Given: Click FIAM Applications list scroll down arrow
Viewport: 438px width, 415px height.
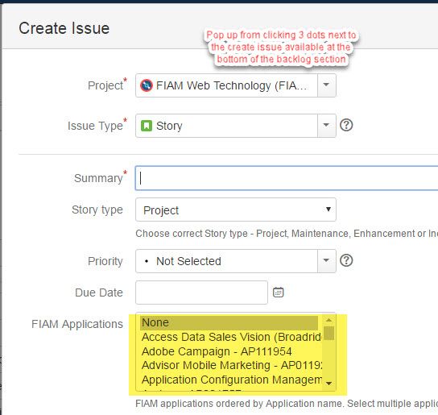Looking at the screenshot, I should (x=328, y=384).
